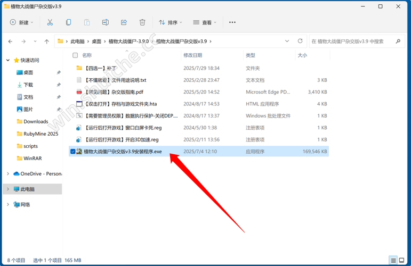This screenshot has height=266, width=411.
Task: Expand the OneDrive - Personal node
Action: 8,173
